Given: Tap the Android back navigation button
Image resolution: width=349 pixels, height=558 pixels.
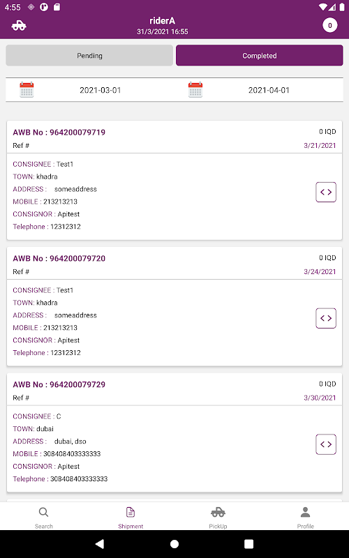Looking at the screenshot, I should click(100, 544).
